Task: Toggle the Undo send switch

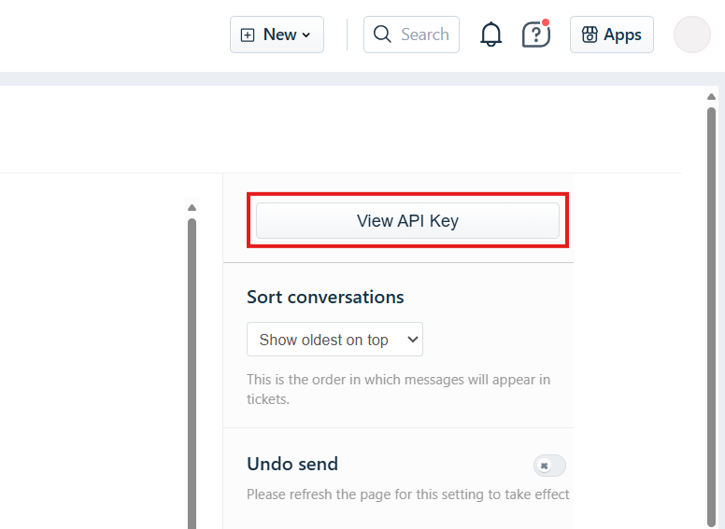Action: click(548, 465)
